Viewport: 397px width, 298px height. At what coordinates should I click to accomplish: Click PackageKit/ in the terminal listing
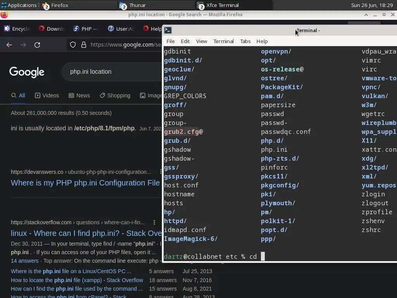(282, 87)
